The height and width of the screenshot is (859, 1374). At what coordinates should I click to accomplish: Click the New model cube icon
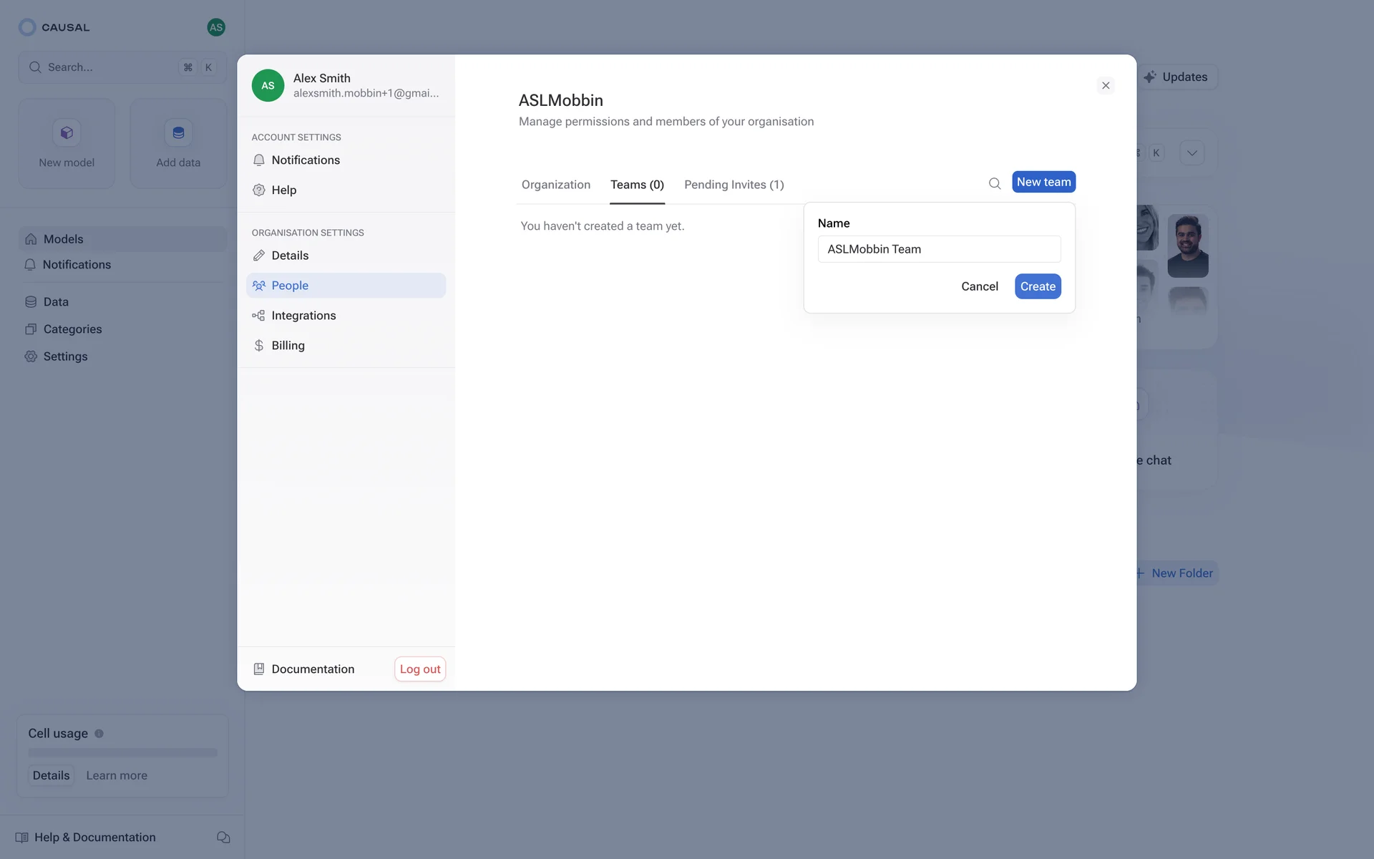(67, 133)
